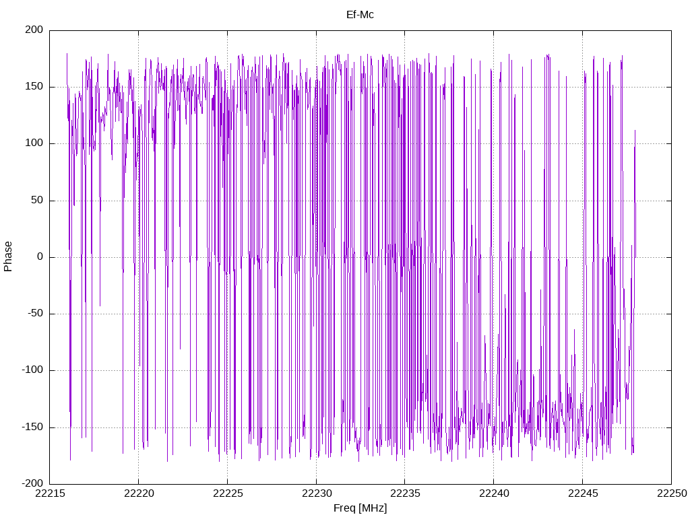Click x-axis tick label "22225"

point(228,493)
